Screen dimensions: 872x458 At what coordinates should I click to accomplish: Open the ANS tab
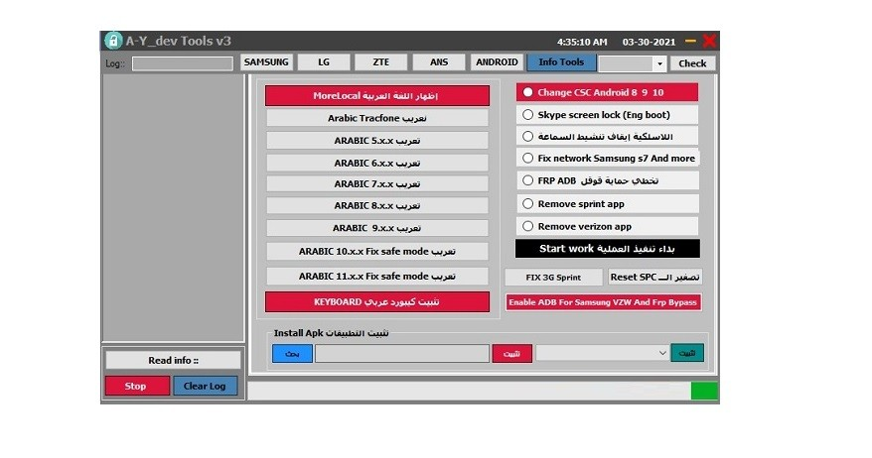pyautogui.click(x=439, y=62)
